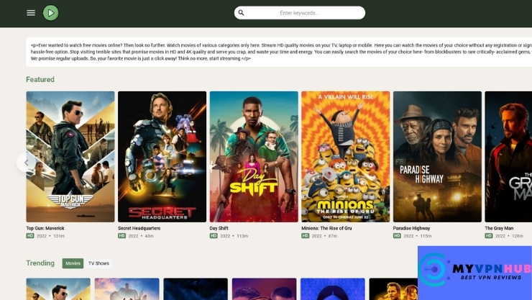Select the TV Shows trending tab
The height and width of the screenshot is (300, 532).
click(98, 263)
